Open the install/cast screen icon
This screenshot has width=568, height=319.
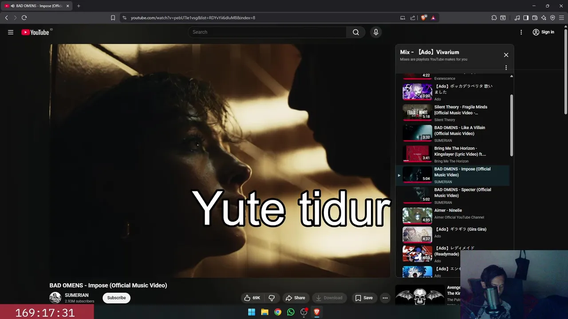402,18
